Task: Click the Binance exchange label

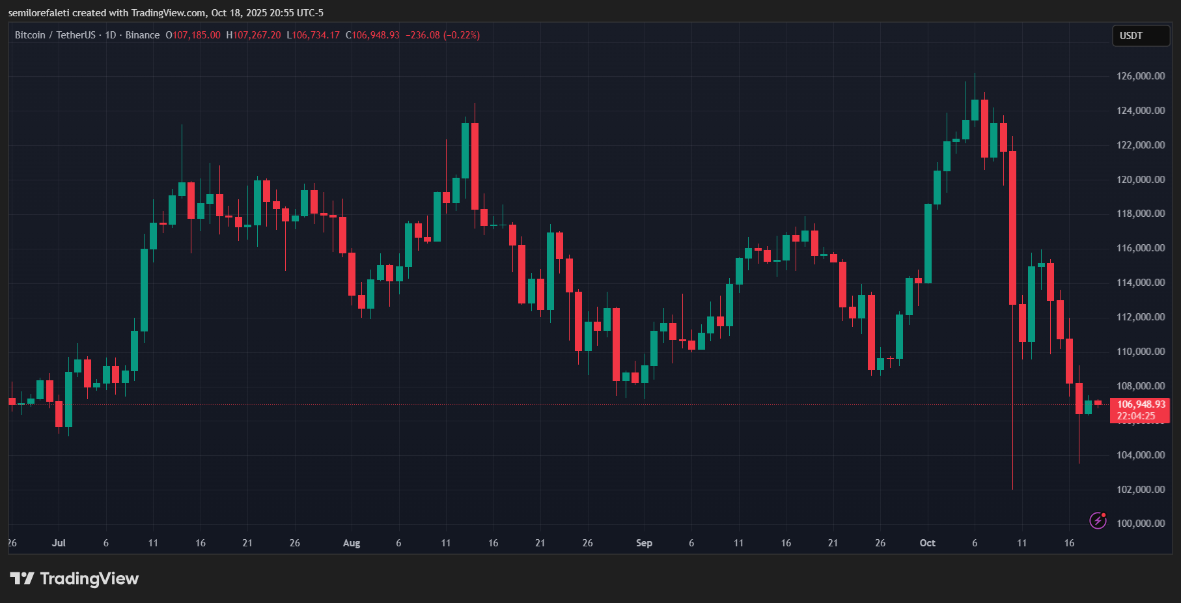Action: click(x=142, y=35)
